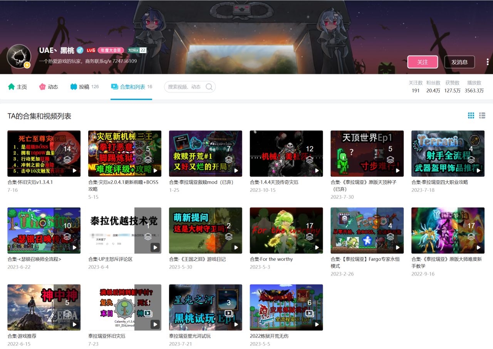Click the TA的合集和视频列表 heading

click(x=39, y=116)
